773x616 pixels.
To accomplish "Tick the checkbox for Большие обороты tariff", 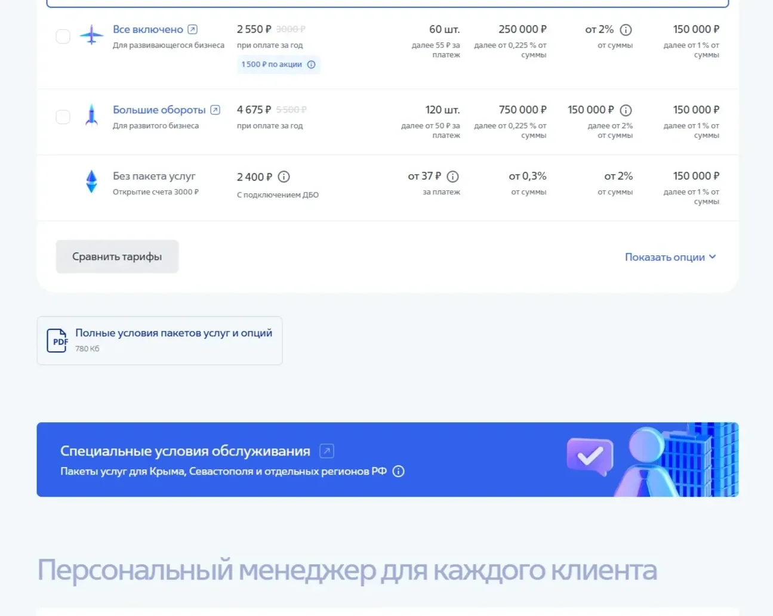I will pyautogui.click(x=63, y=117).
